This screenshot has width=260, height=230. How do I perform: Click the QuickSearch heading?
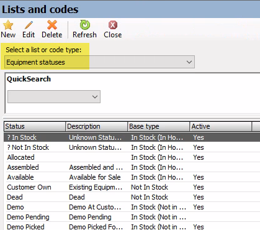(29, 79)
